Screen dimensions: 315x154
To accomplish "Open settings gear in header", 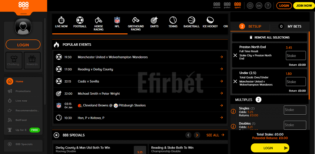I will click(250, 6).
